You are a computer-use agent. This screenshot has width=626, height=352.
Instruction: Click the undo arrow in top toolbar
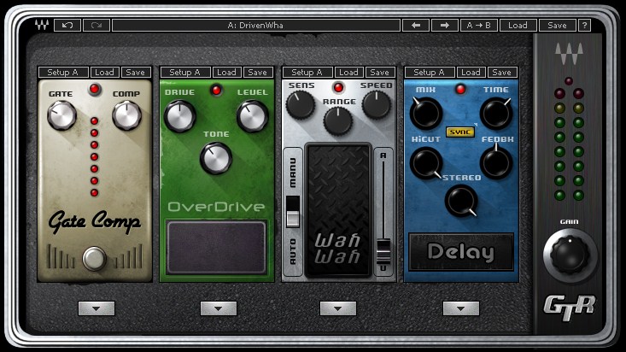[67, 26]
